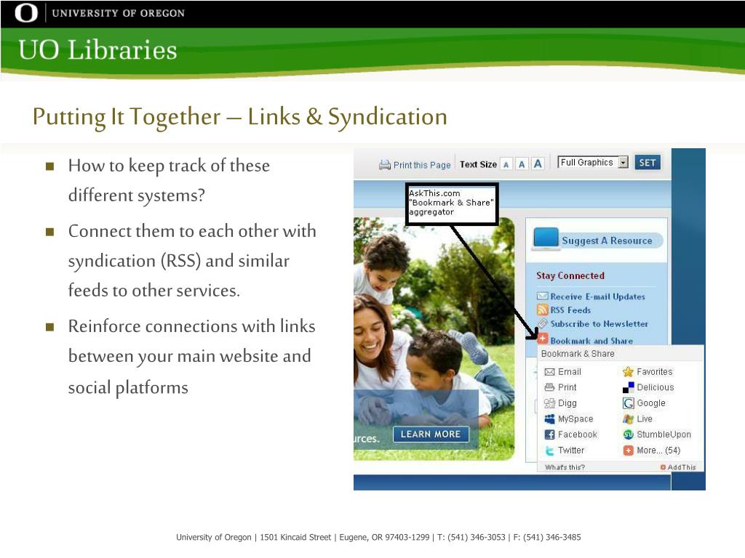
Task: Choose Favorites in the share menu
Action: coord(654,372)
